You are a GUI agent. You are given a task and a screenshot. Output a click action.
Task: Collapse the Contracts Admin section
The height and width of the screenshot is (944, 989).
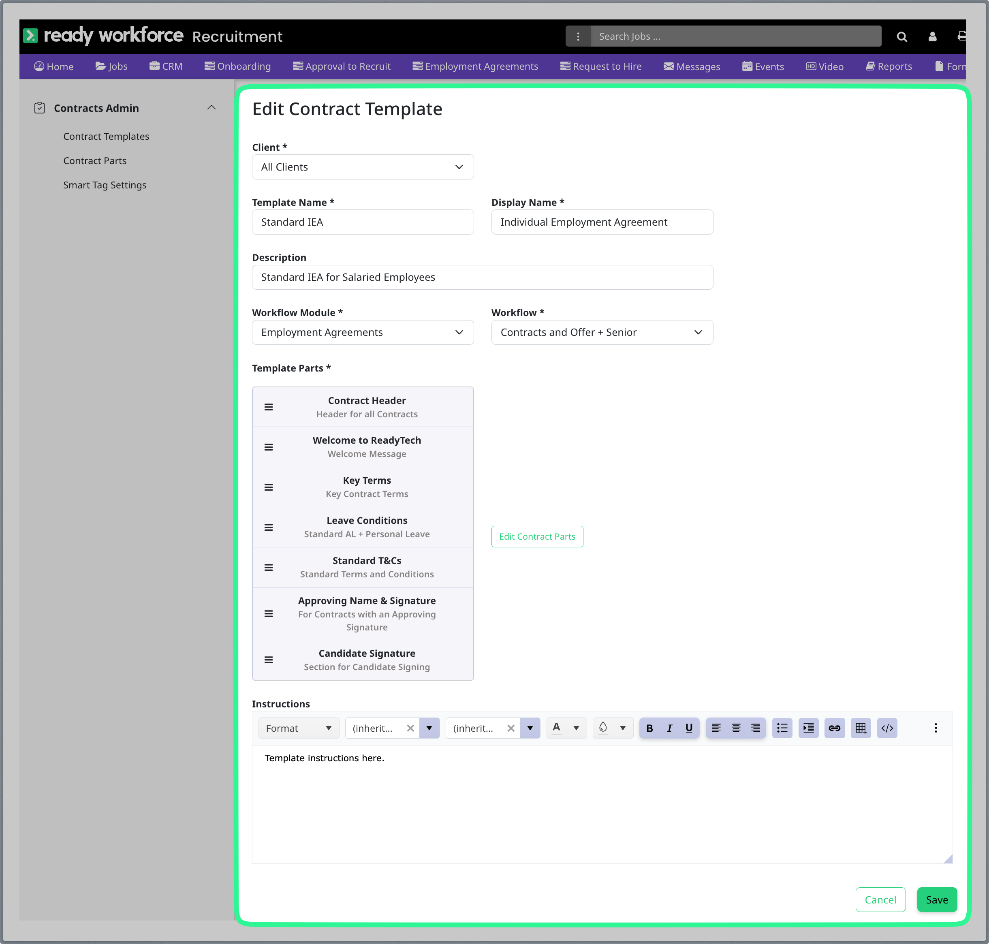tap(211, 108)
